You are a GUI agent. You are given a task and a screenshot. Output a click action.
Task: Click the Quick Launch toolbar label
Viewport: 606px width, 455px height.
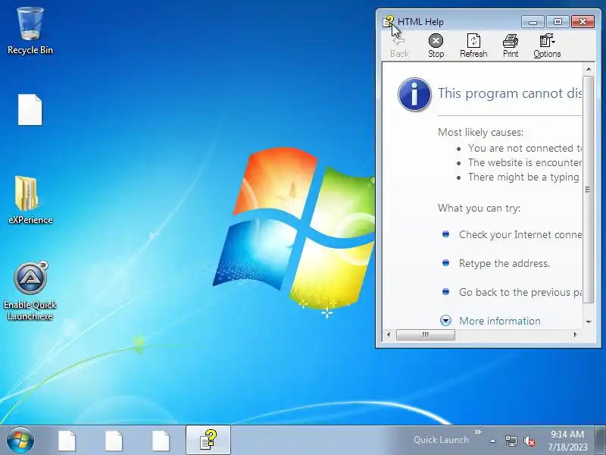pos(441,440)
